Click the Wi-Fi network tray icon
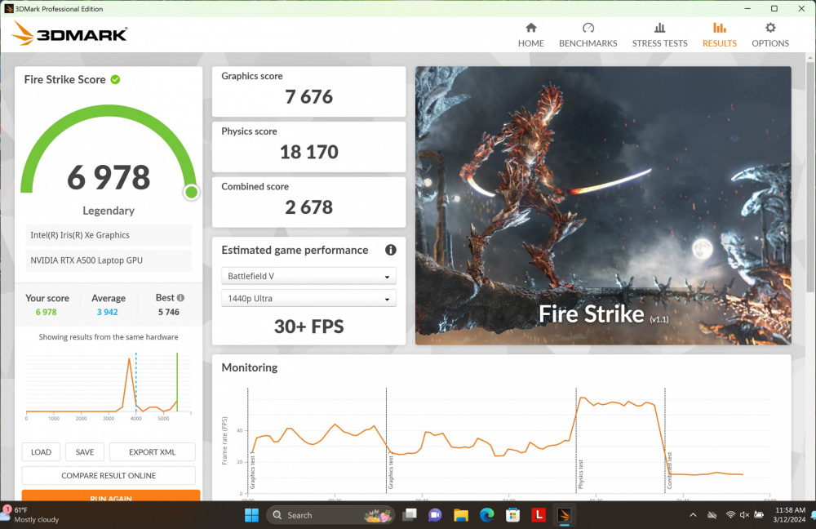Viewport: 816px width, 529px height. (x=730, y=515)
